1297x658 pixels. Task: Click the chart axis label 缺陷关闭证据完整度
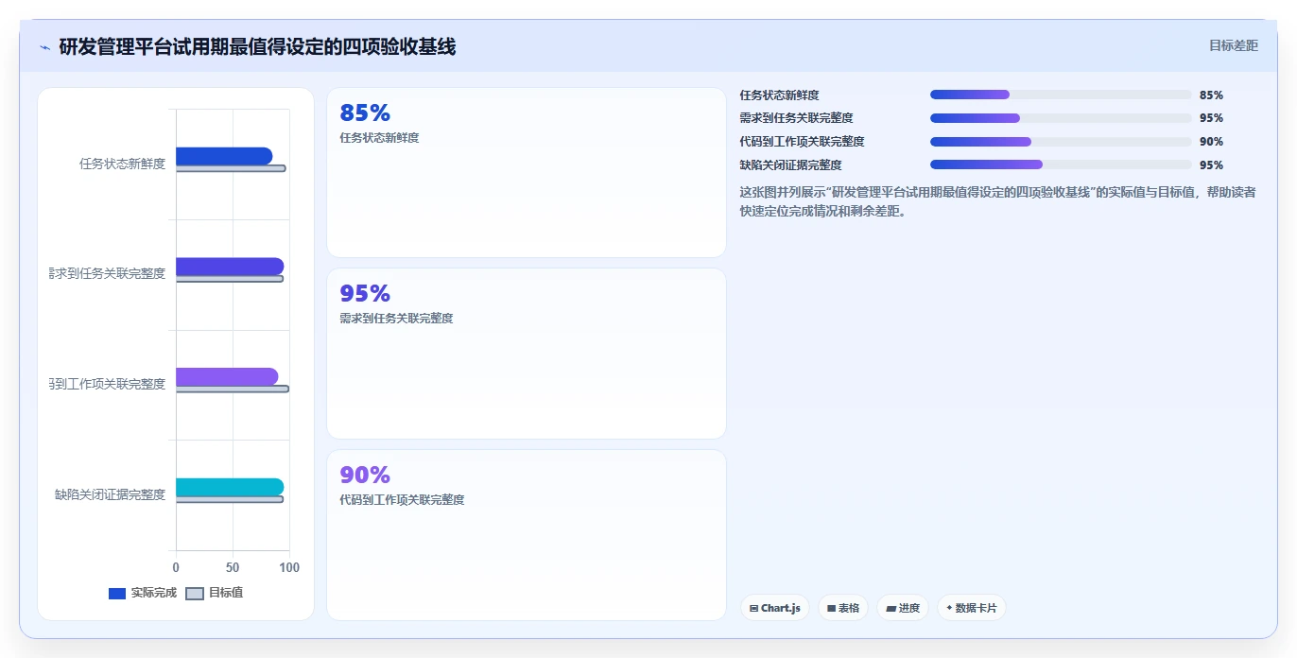pyautogui.click(x=110, y=494)
